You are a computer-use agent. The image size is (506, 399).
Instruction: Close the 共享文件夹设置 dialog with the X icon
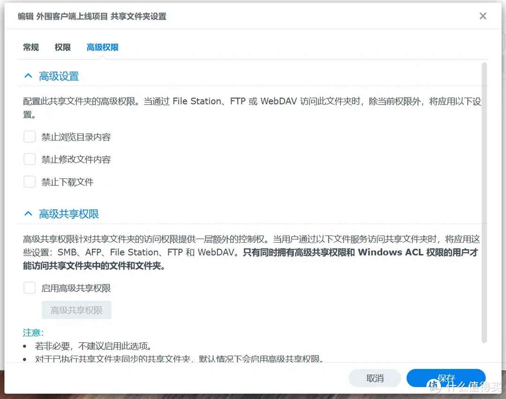(483, 15)
